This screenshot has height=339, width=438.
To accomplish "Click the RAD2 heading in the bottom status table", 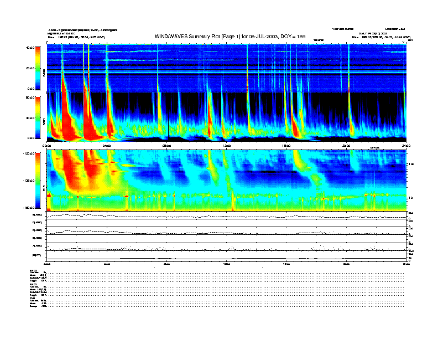I will (x=33, y=270).
